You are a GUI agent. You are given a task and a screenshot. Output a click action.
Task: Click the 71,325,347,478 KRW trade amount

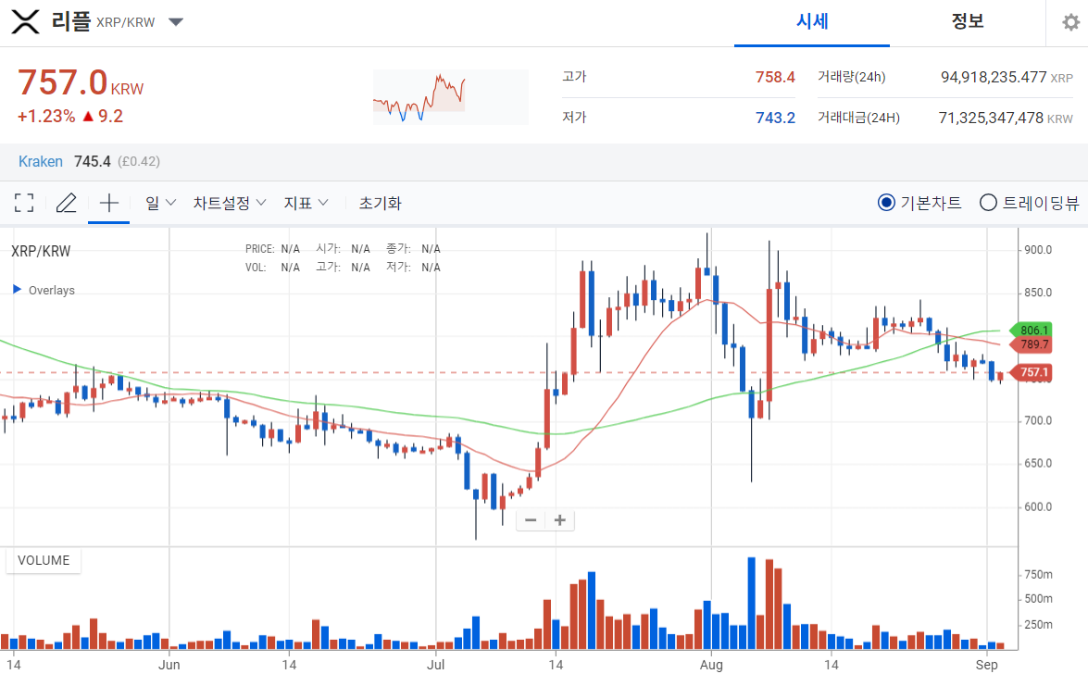[1006, 118]
